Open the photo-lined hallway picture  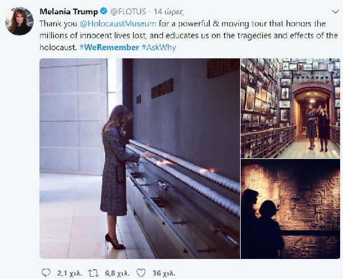290,108
